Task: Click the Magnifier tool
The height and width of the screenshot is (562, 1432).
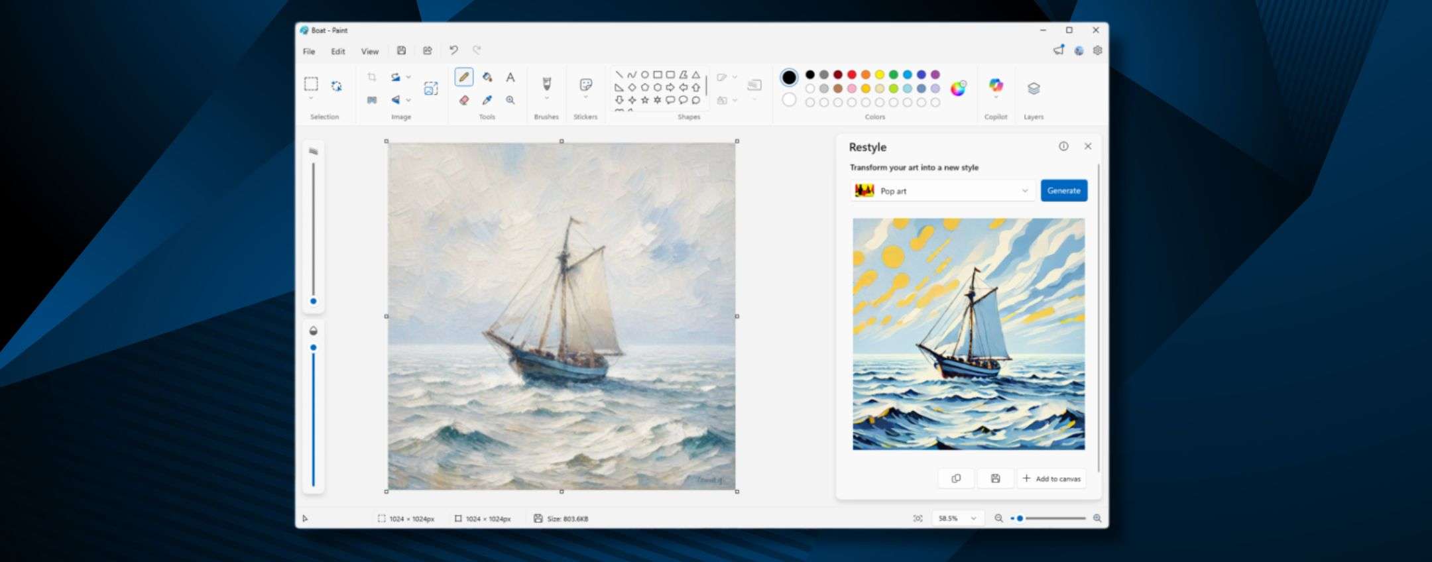Action: click(x=510, y=100)
